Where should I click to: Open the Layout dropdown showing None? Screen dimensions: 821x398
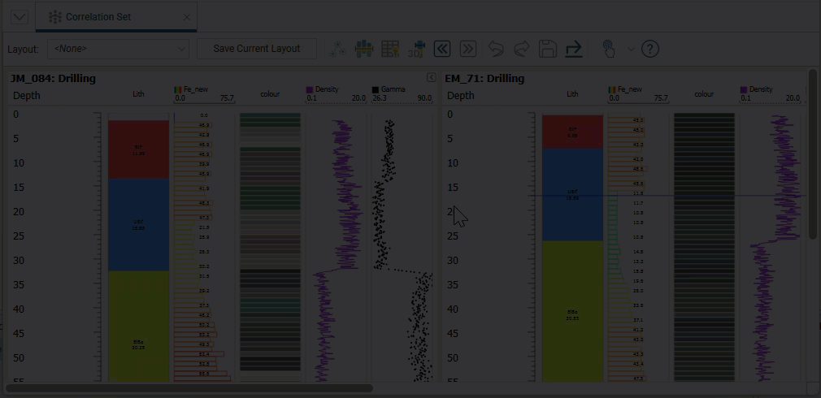[x=118, y=49]
